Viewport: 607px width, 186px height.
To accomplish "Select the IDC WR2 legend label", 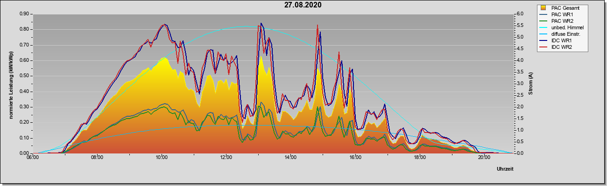I will [562, 47].
